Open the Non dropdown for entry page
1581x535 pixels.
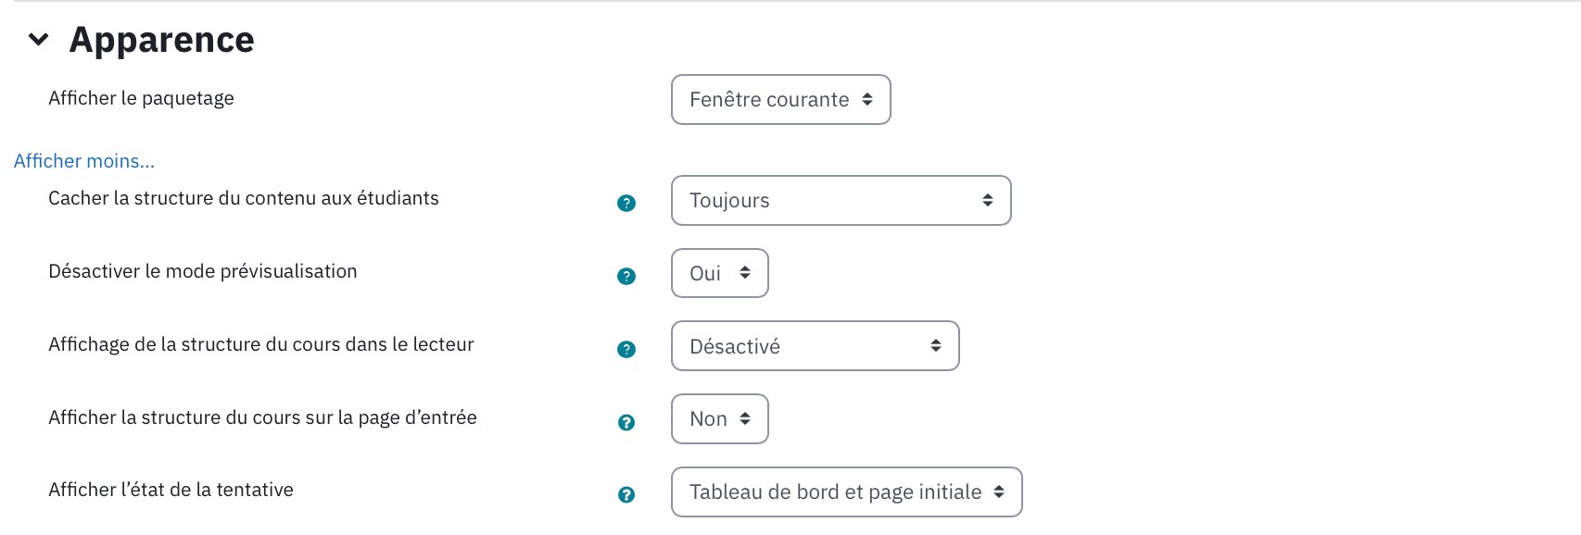coord(719,418)
